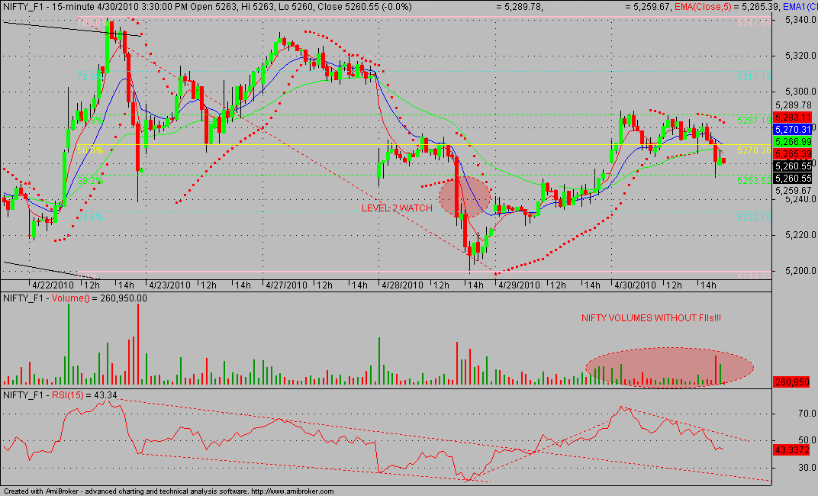The height and width of the screenshot is (496, 818).
Task: Select the 5,200.0 price axis label
Action: [800, 271]
